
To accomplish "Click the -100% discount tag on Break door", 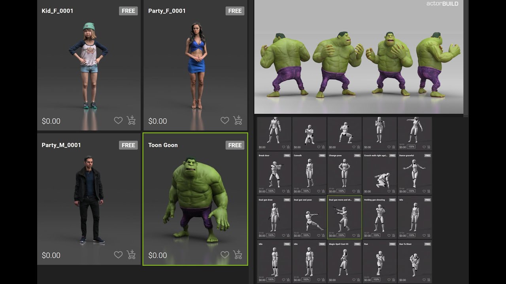I will 270,191.
